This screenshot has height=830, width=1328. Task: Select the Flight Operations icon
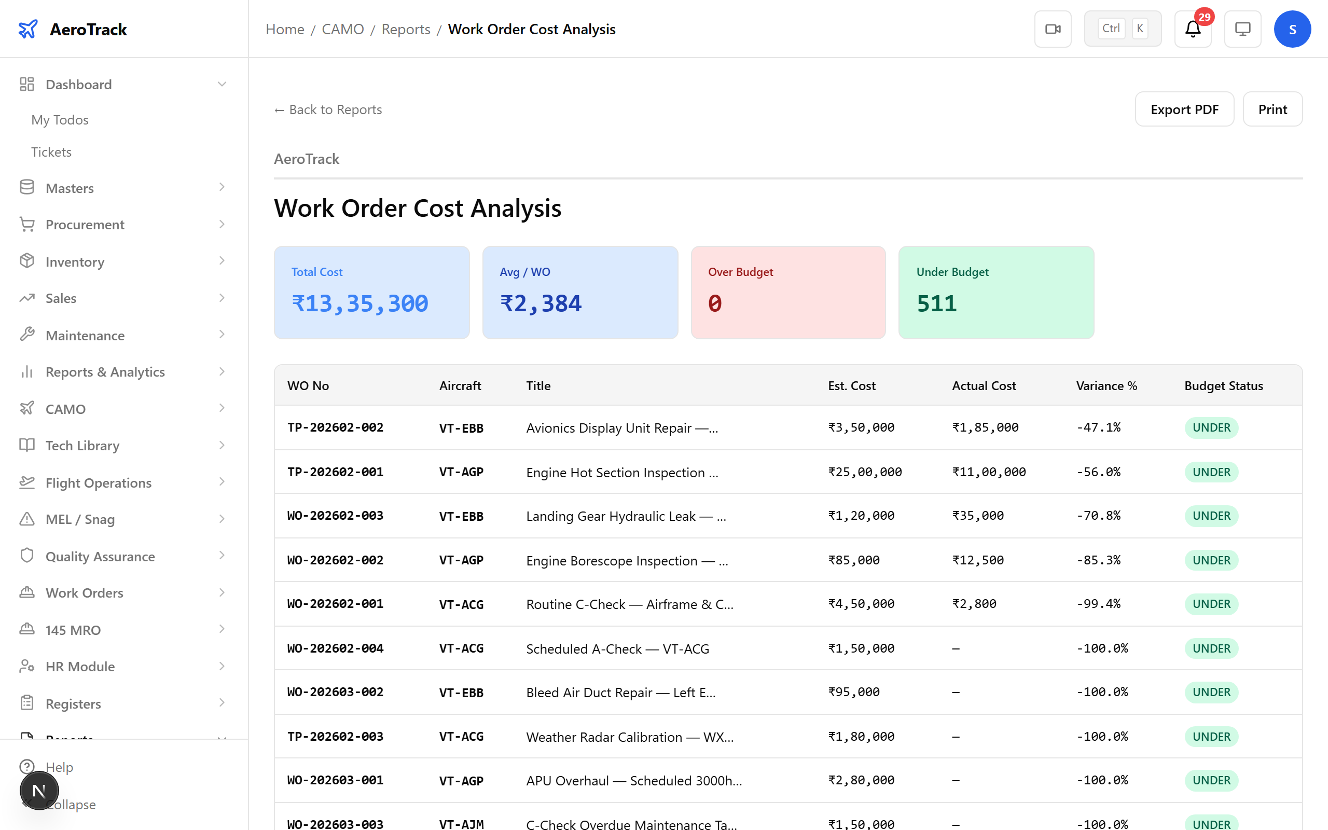pyautogui.click(x=27, y=482)
